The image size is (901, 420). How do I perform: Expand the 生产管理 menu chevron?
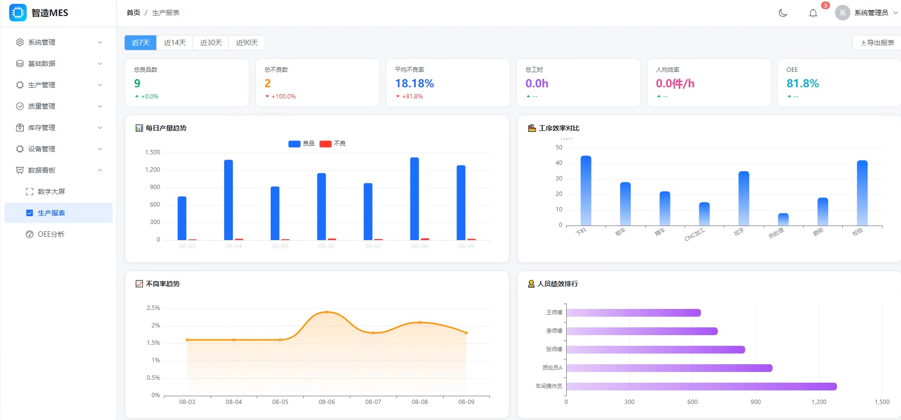click(100, 85)
